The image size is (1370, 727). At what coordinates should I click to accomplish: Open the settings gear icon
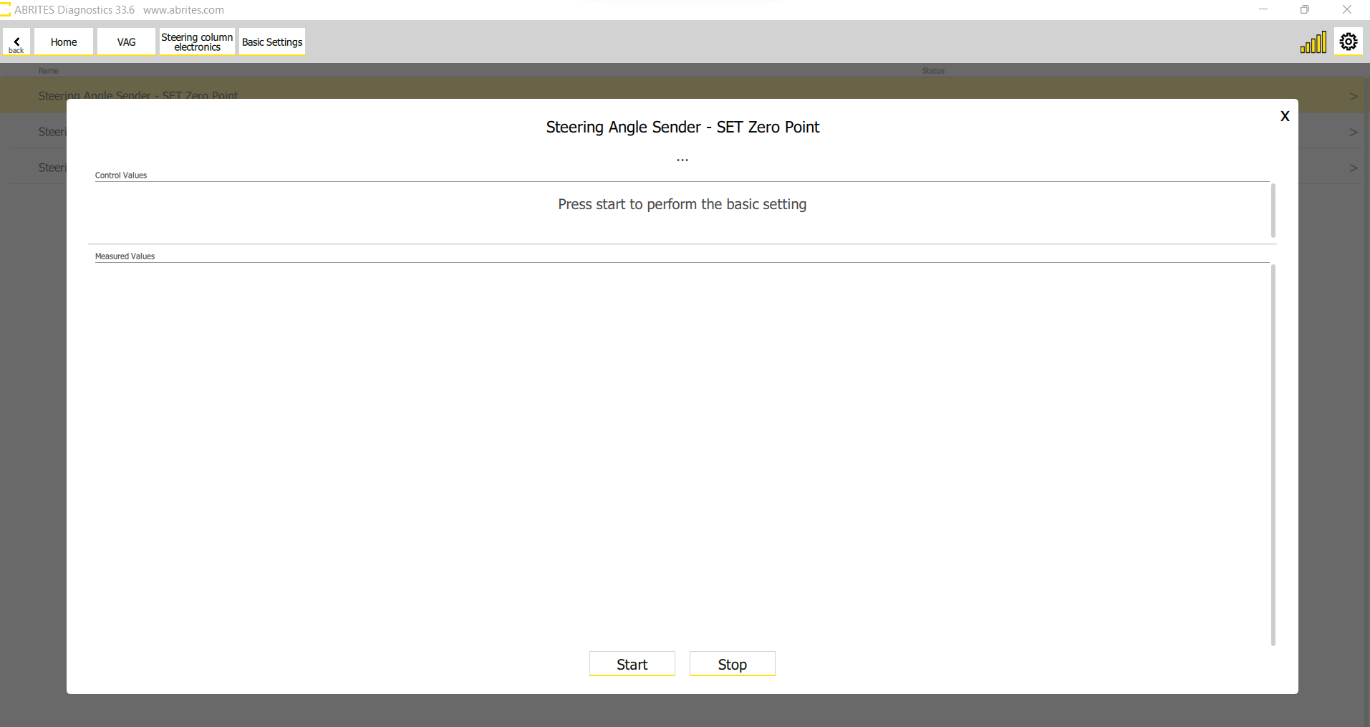point(1348,42)
